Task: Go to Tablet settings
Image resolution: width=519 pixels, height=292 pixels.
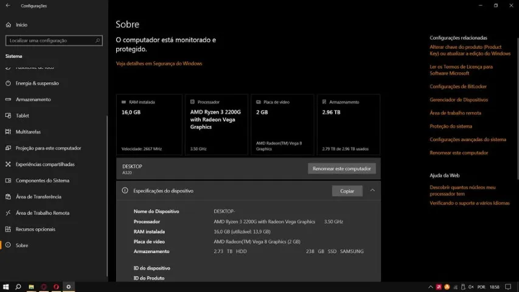Action: point(22,116)
